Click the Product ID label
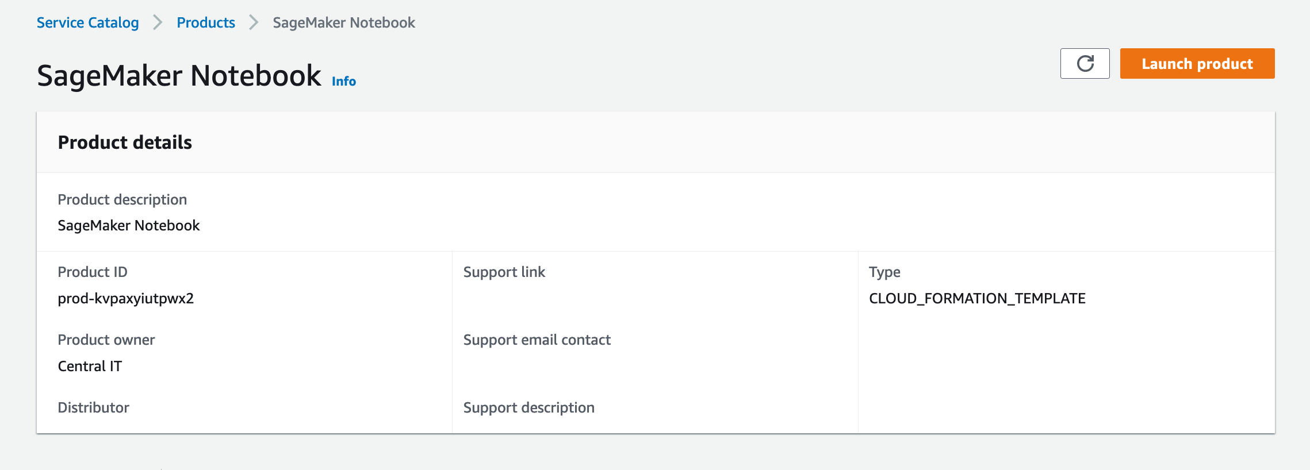This screenshot has width=1310, height=470. pos(93,272)
